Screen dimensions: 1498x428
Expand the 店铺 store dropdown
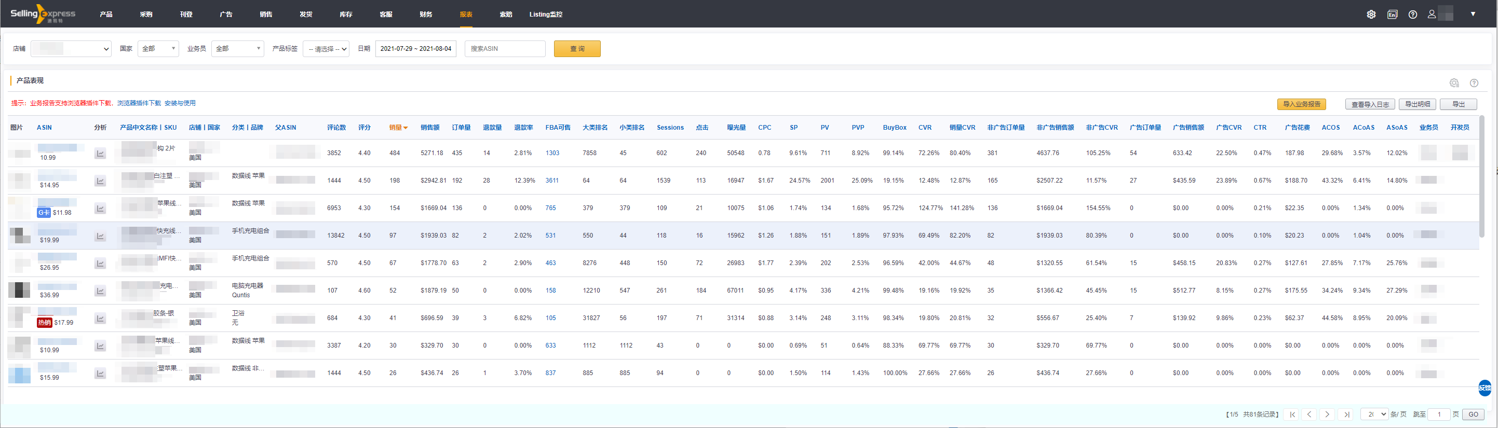(71, 49)
